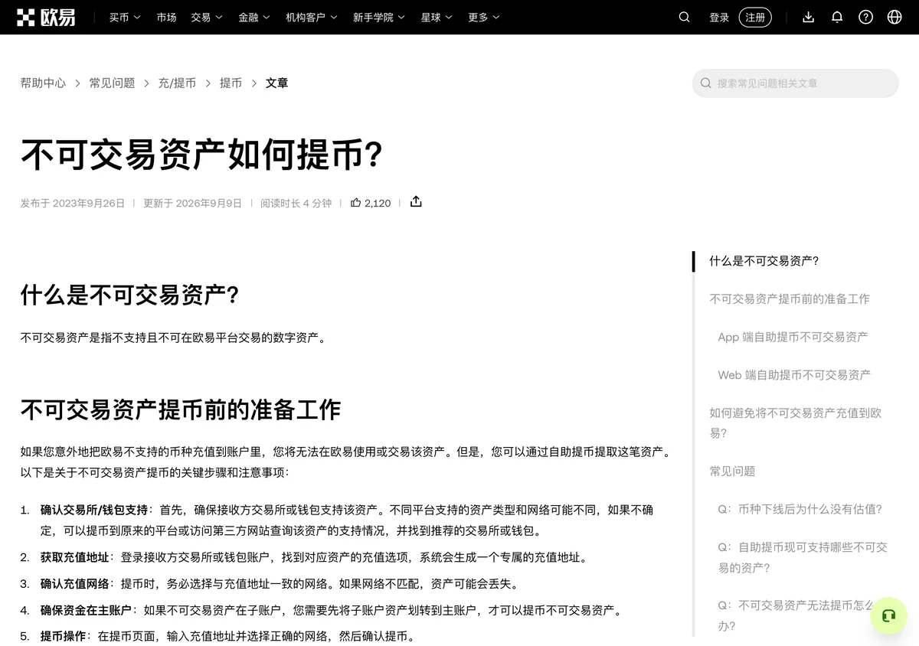Click the 注册 sign-up button
This screenshot has width=919, height=646.
755,17
